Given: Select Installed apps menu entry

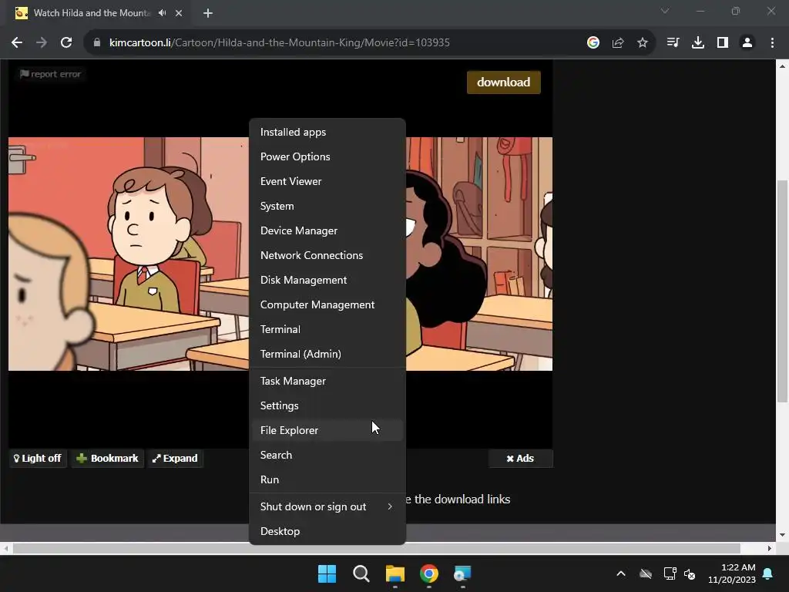Looking at the screenshot, I should 327,132.
